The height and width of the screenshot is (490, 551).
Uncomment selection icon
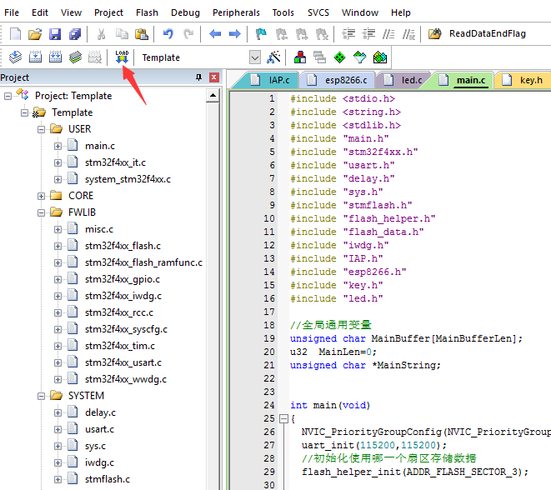(408, 34)
